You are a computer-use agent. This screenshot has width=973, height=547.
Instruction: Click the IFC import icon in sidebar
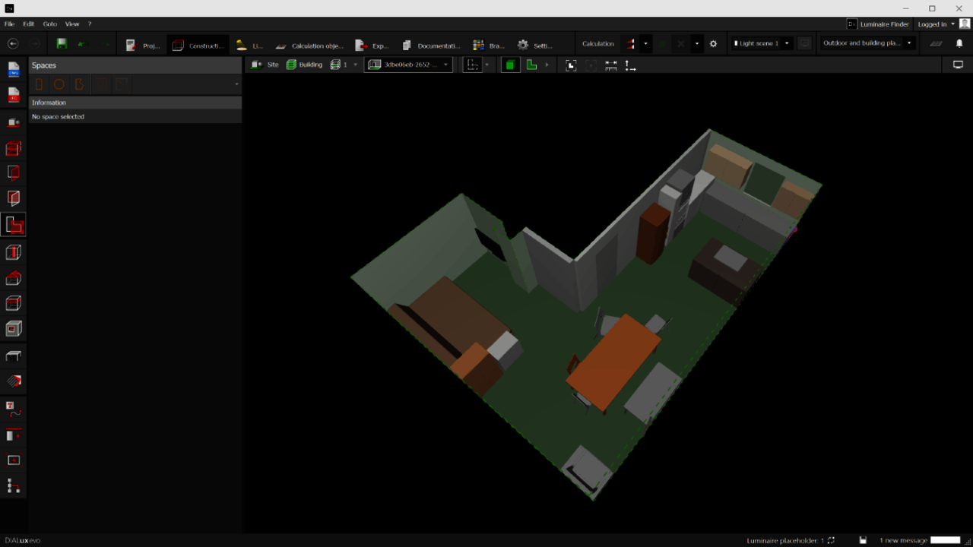point(14,95)
